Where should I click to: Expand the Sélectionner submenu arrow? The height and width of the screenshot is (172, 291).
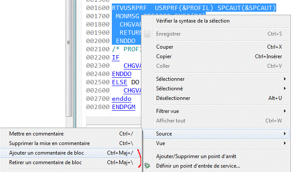point(285,79)
